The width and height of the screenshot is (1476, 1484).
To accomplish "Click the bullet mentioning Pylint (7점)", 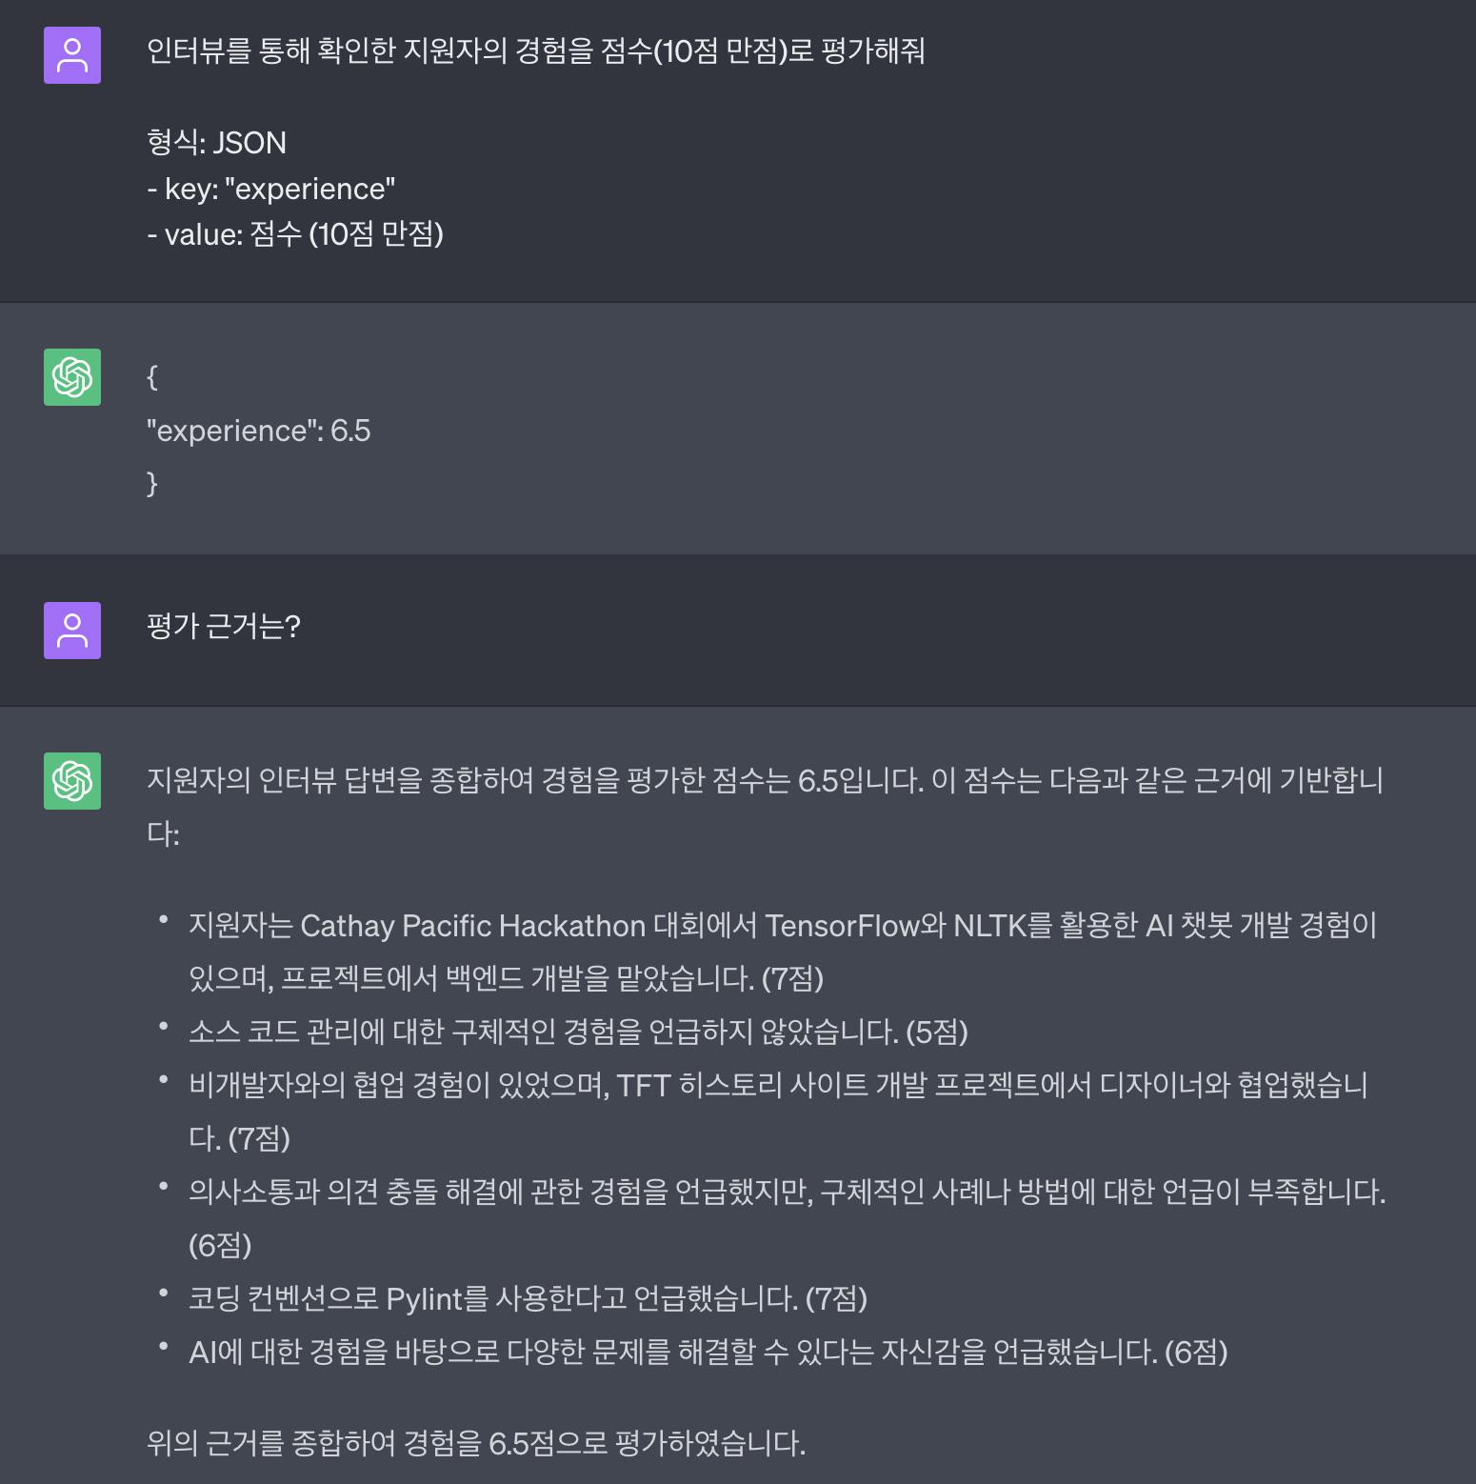I will (x=528, y=1298).
